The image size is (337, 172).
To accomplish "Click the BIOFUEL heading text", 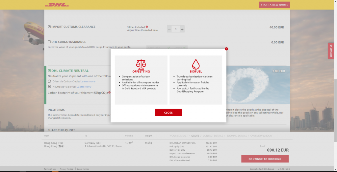I will (196, 72).
